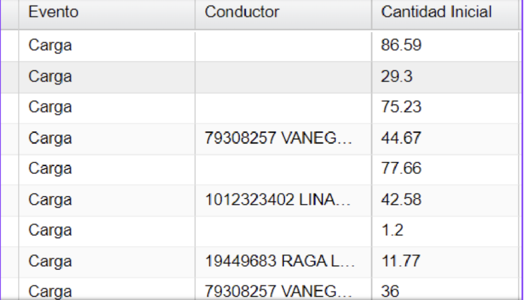Sort by Cantidad Inicial column header
The width and height of the screenshot is (524, 300).
pos(445,14)
